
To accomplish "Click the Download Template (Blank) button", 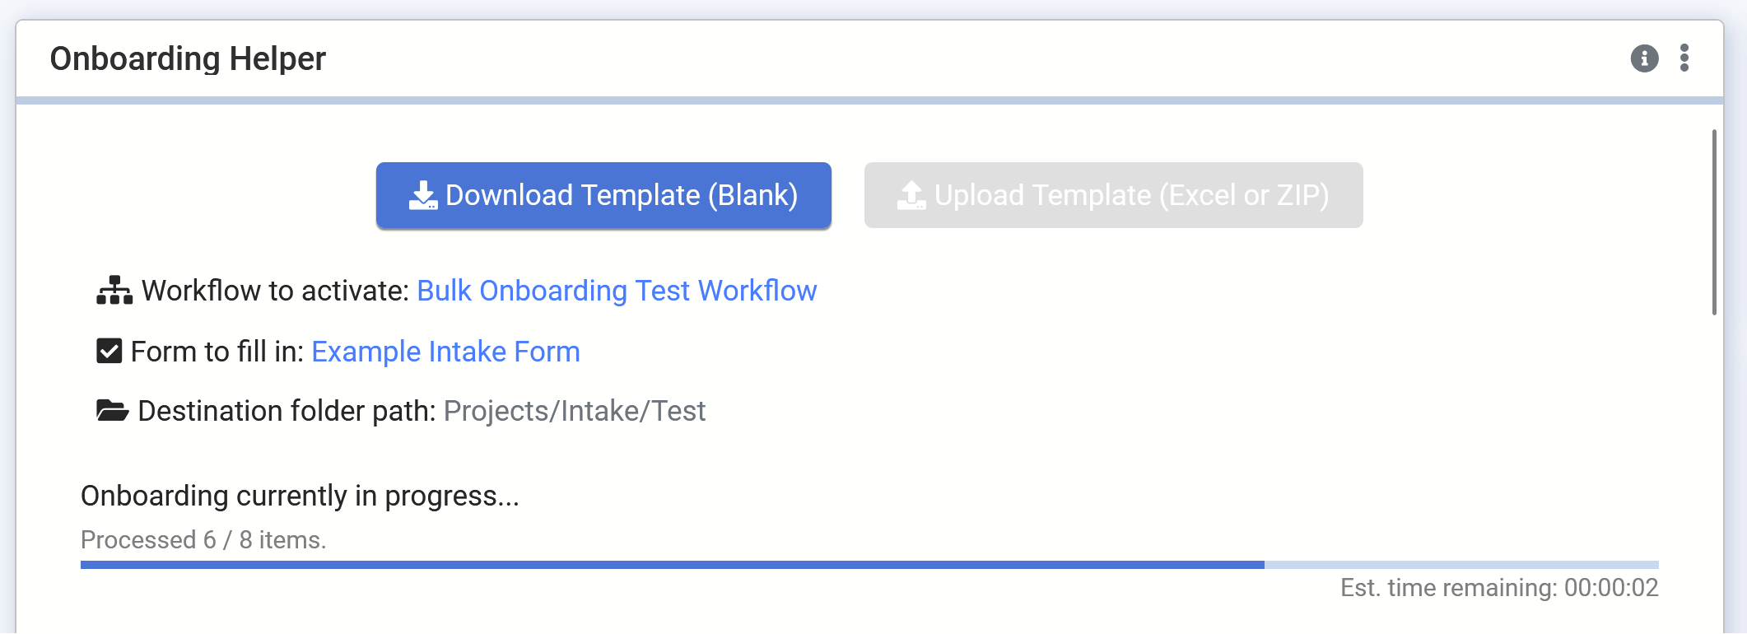I will point(603,195).
